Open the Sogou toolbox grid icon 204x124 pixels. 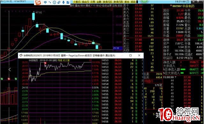pos(68,2)
